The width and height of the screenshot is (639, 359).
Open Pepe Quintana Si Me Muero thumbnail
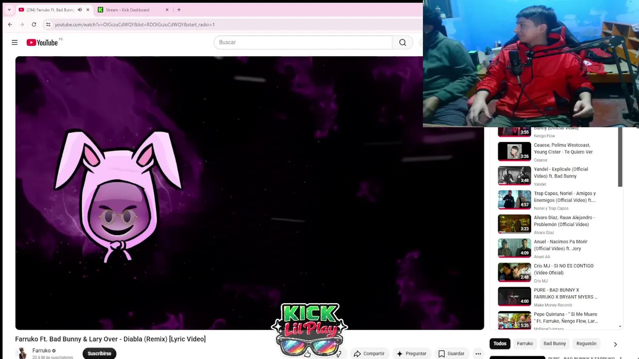tap(514, 321)
